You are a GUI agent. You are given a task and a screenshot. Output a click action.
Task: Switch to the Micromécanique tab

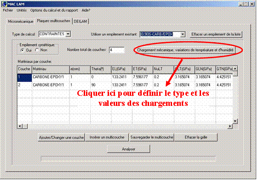coord(21,22)
